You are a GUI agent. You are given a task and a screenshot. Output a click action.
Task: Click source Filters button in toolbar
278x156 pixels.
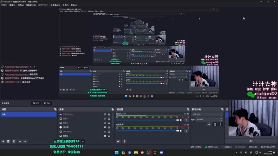(47, 103)
